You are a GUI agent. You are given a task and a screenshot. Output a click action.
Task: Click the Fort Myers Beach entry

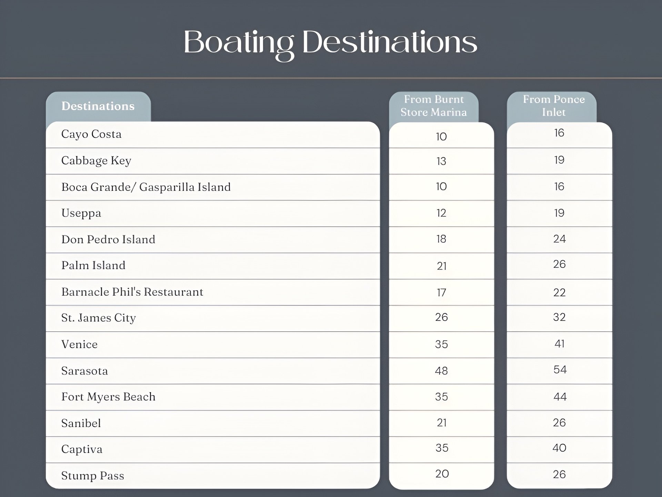coord(108,397)
